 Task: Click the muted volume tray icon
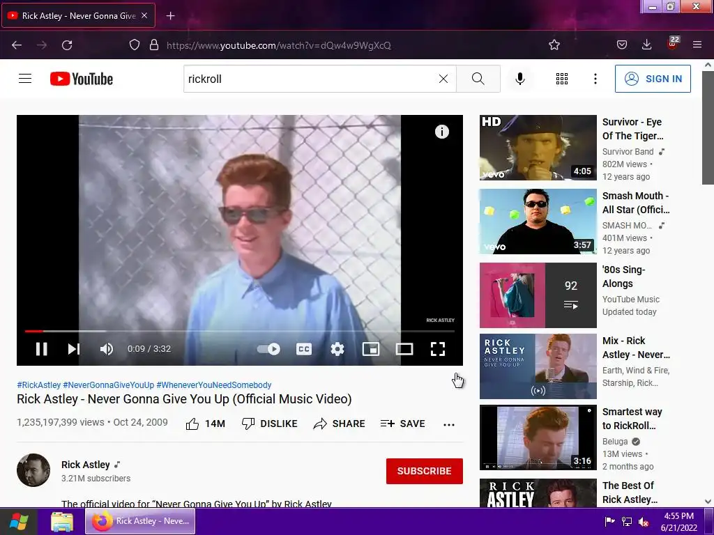point(644,522)
